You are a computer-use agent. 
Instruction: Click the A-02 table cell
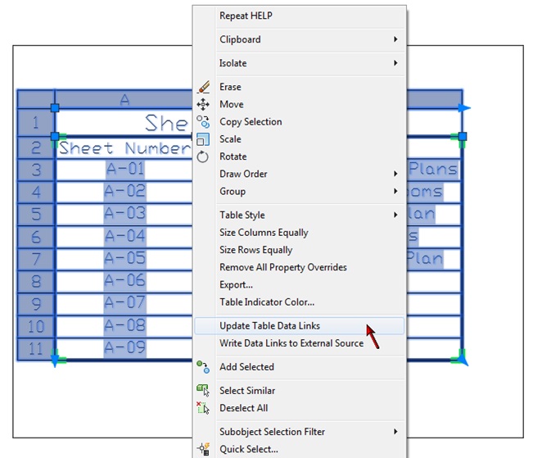[124, 191]
